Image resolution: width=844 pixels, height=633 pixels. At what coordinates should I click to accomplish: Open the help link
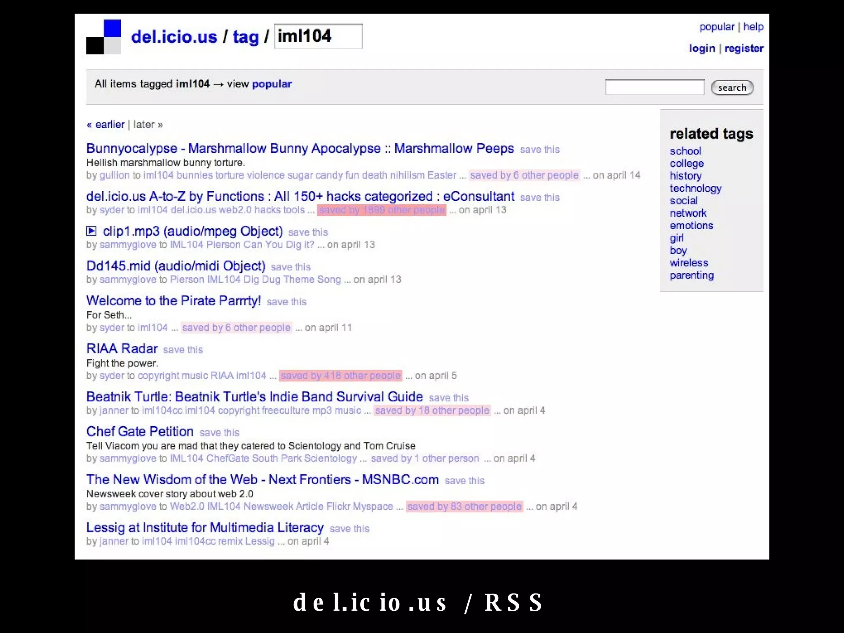(x=753, y=27)
